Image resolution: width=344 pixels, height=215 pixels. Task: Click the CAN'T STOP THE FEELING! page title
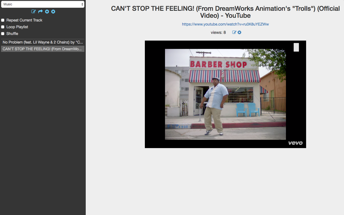(225, 12)
